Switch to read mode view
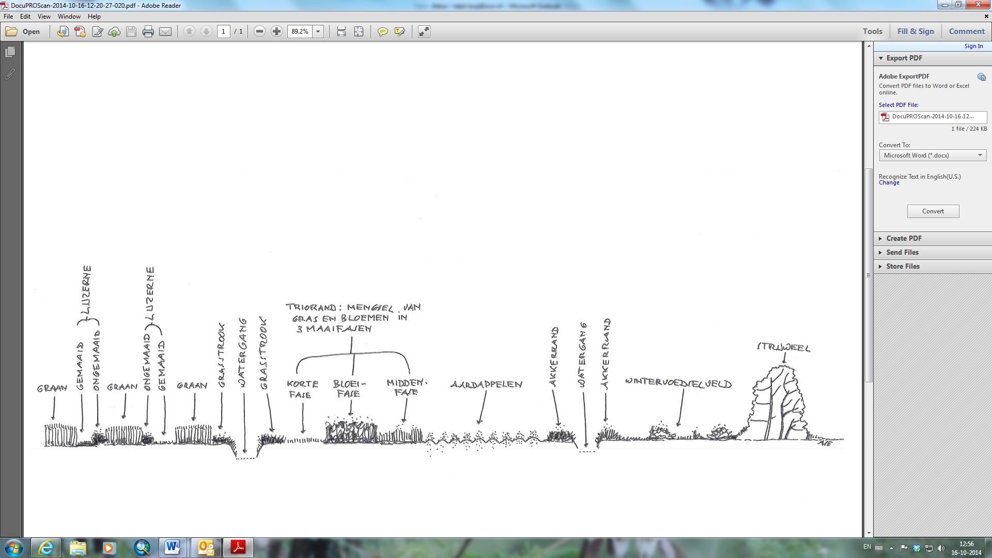 [424, 32]
